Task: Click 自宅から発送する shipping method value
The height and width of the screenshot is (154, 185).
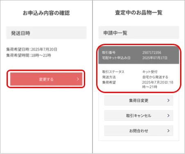Action: (x=155, y=77)
